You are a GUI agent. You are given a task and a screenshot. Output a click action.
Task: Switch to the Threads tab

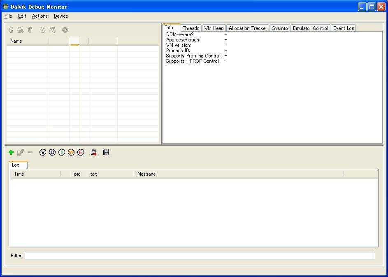[191, 28]
